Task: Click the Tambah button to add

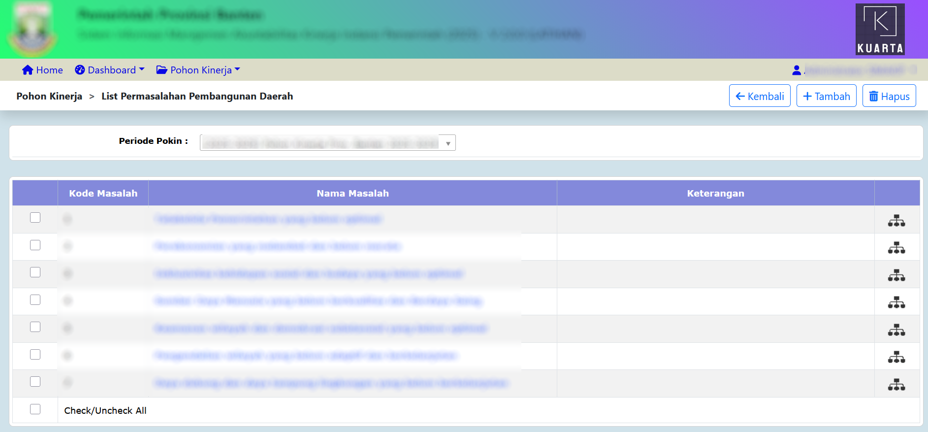Action: [x=826, y=96]
